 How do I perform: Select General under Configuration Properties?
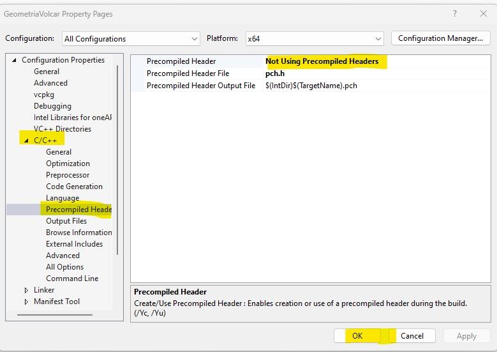tap(47, 72)
